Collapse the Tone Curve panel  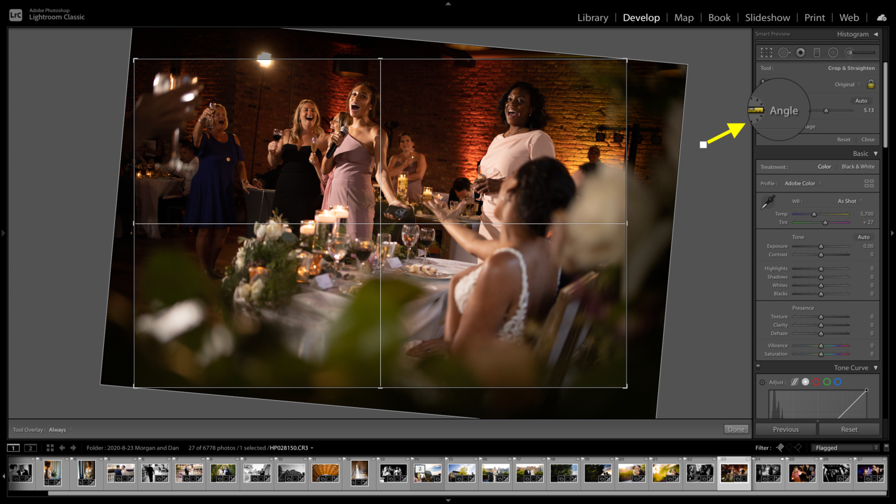click(876, 367)
